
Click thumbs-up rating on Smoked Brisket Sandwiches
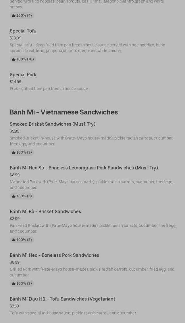(x=22, y=152)
